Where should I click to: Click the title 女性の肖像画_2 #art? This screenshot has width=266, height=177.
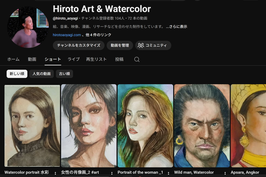coord(80,172)
